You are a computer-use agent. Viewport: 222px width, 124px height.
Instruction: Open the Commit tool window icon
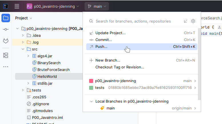[x=6, y=30]
